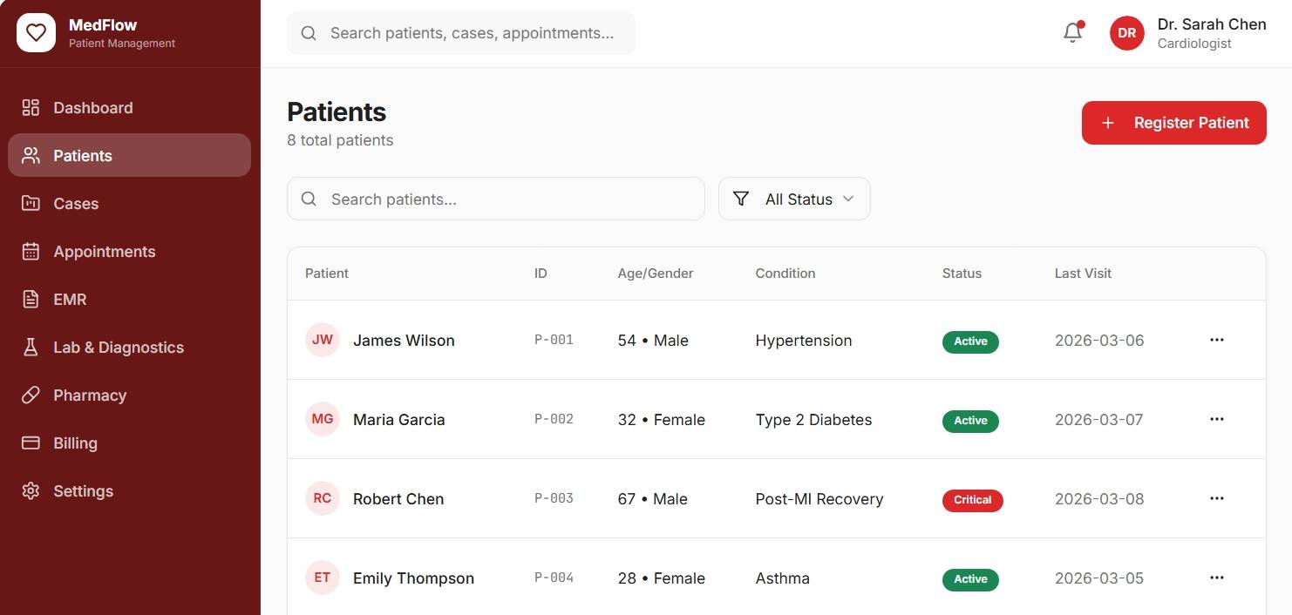The image size is (1292, 615).
Task: Navigate to Appointments
Action: tap(129, 252)
